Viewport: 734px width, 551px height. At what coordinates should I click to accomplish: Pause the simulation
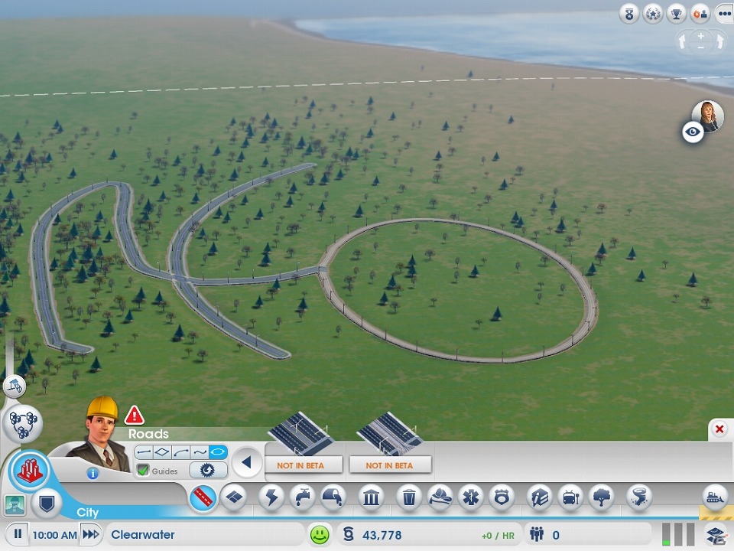[18, 534]
